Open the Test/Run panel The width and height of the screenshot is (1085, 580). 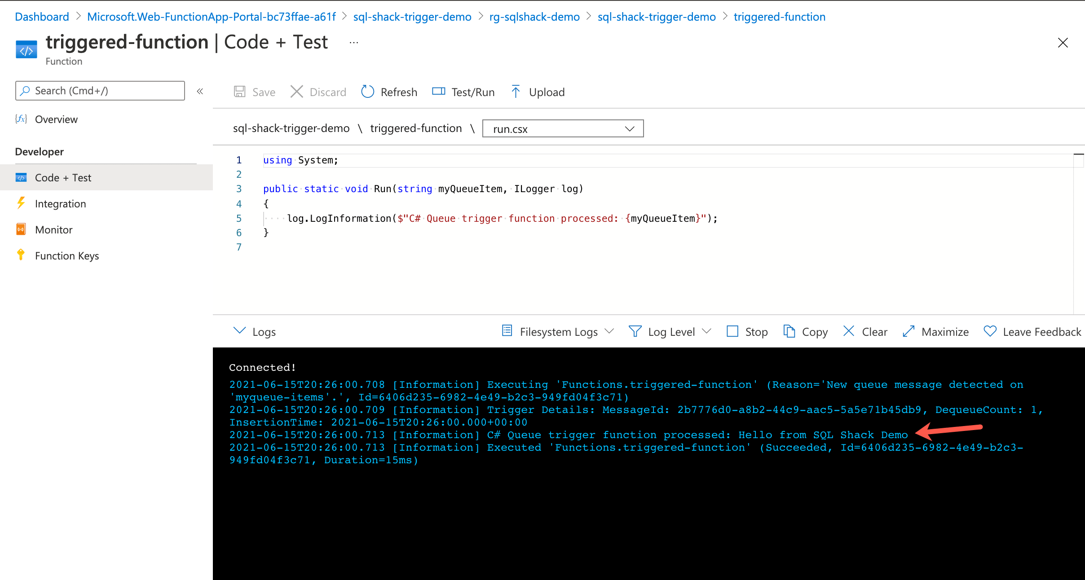tap(463, 92)
